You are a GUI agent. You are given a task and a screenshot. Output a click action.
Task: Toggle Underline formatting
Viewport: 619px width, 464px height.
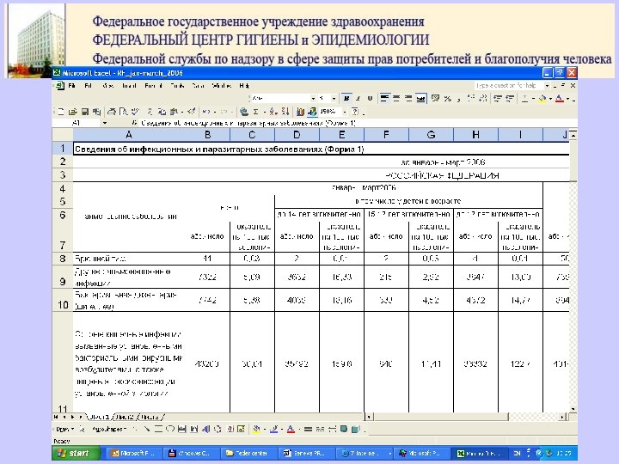tap(370, 98)
